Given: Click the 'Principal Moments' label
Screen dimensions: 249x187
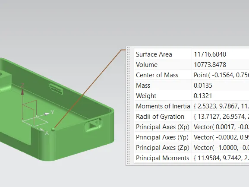Looking at the screenshot, I should (162, 158).
